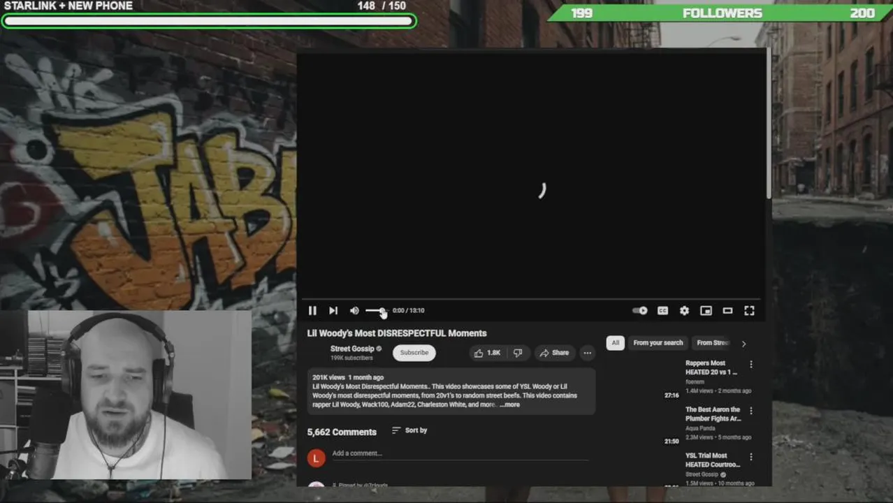The image size is (893, 503).
Task: Click the 201K views text
Action: tap(328, 378)
